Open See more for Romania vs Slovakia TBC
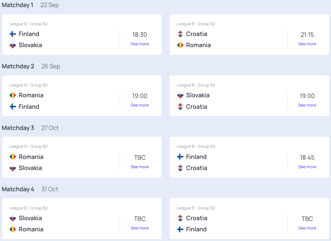331x241 pixels. click(140, 167)
